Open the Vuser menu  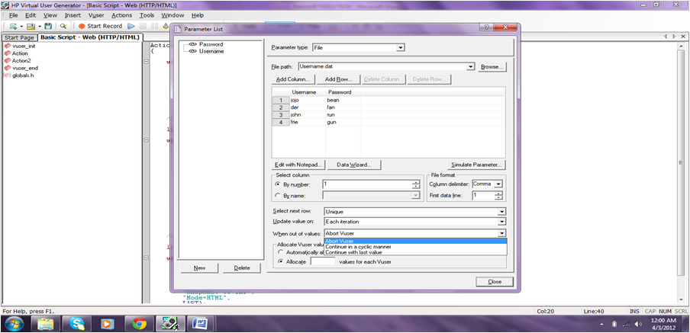[96, 15]
